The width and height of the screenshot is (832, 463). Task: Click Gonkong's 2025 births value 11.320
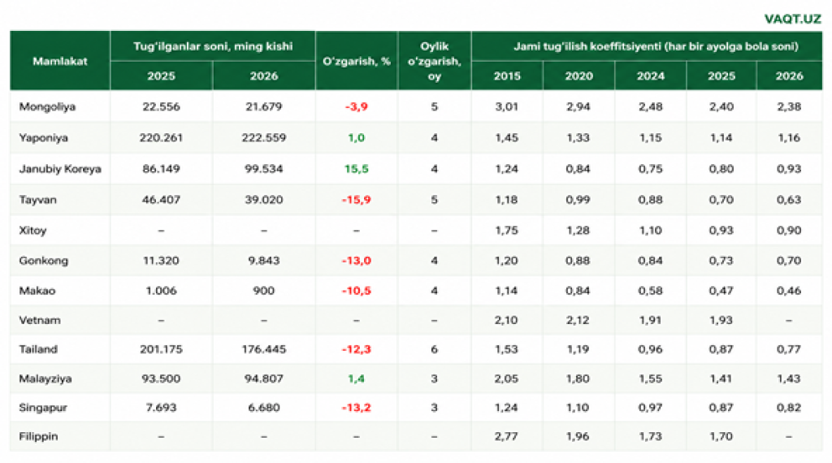pyautogui.click(x=161, y=261)
